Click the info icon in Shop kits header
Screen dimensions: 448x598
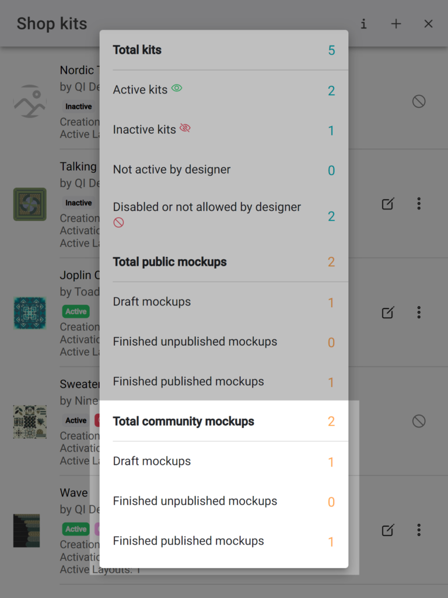click(x=364, y=24)
